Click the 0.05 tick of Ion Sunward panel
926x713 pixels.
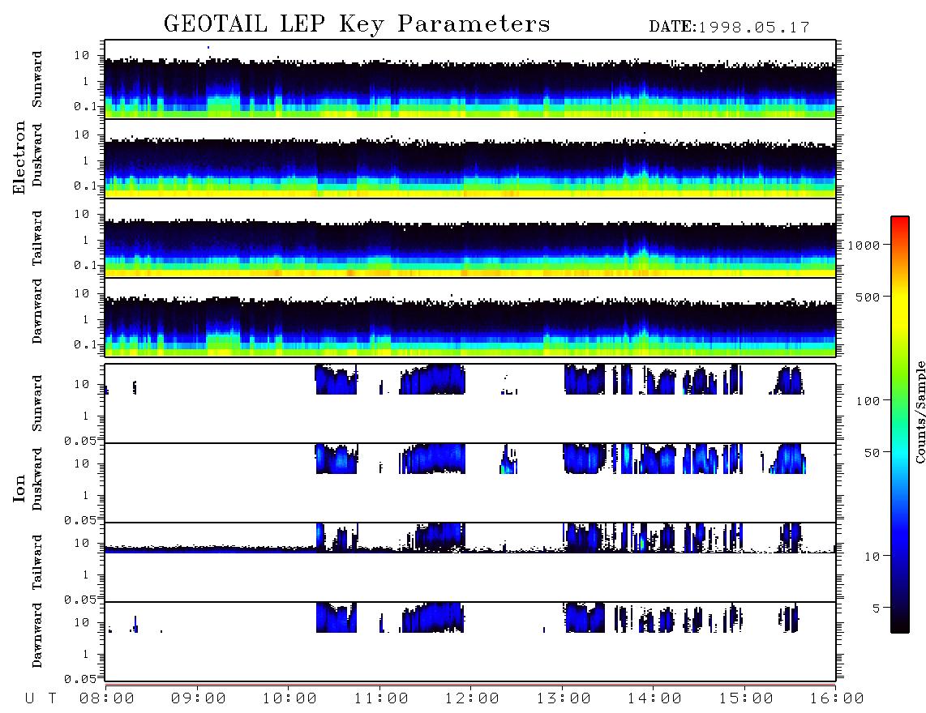point(80,440)
